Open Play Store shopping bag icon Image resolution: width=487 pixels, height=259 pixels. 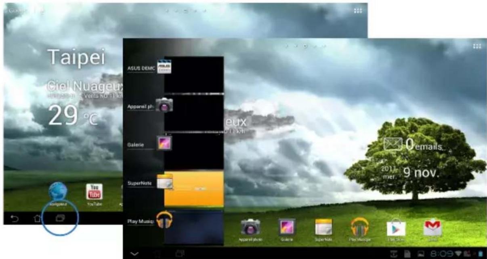pos(396,228)
